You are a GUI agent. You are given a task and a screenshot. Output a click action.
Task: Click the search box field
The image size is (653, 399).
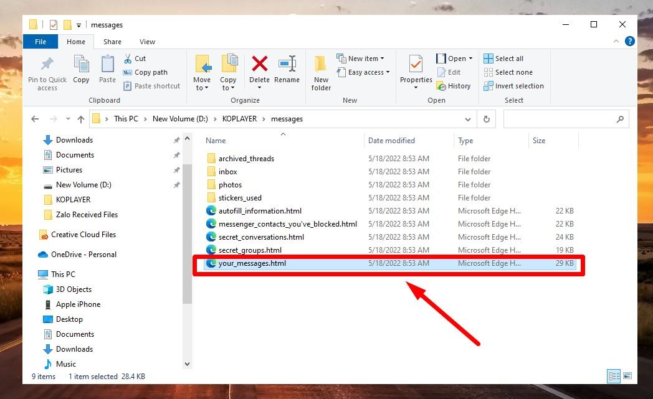pyautogui.click(x=561, y=119)
